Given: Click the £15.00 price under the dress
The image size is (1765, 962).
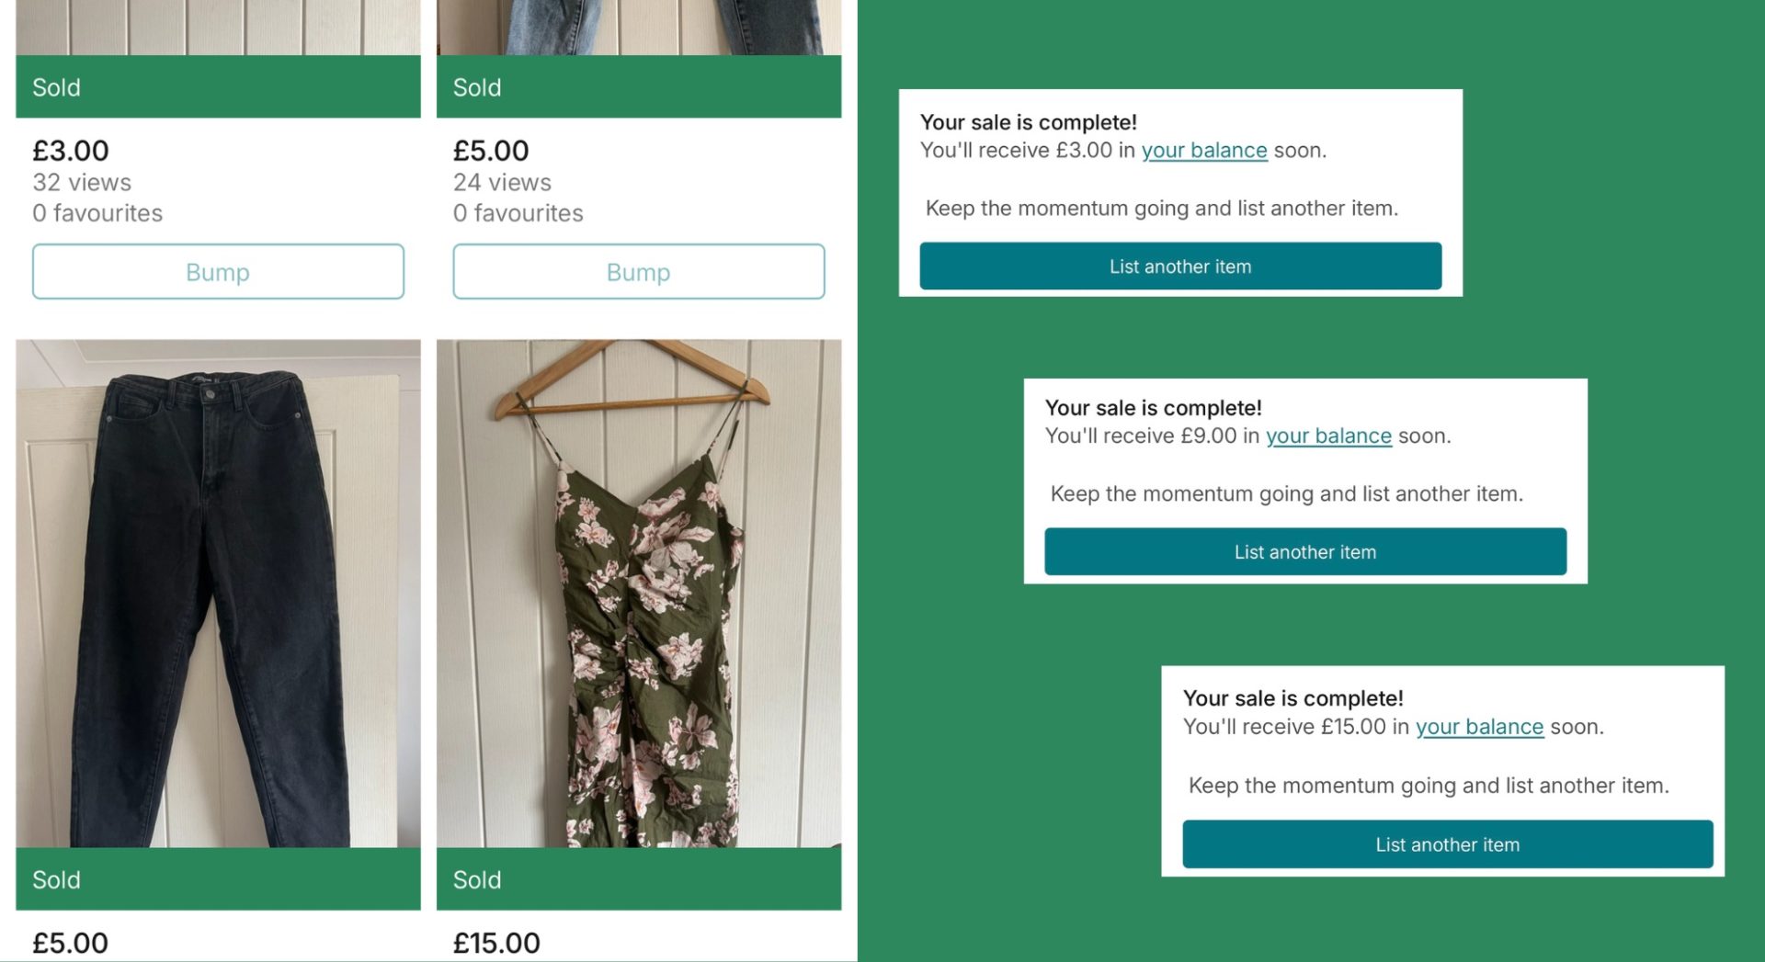Looking at the screenshot, I should click(497, 941).
